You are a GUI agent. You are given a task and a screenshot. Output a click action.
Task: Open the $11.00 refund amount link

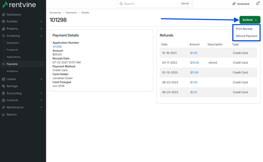click(x=194, y=73)
